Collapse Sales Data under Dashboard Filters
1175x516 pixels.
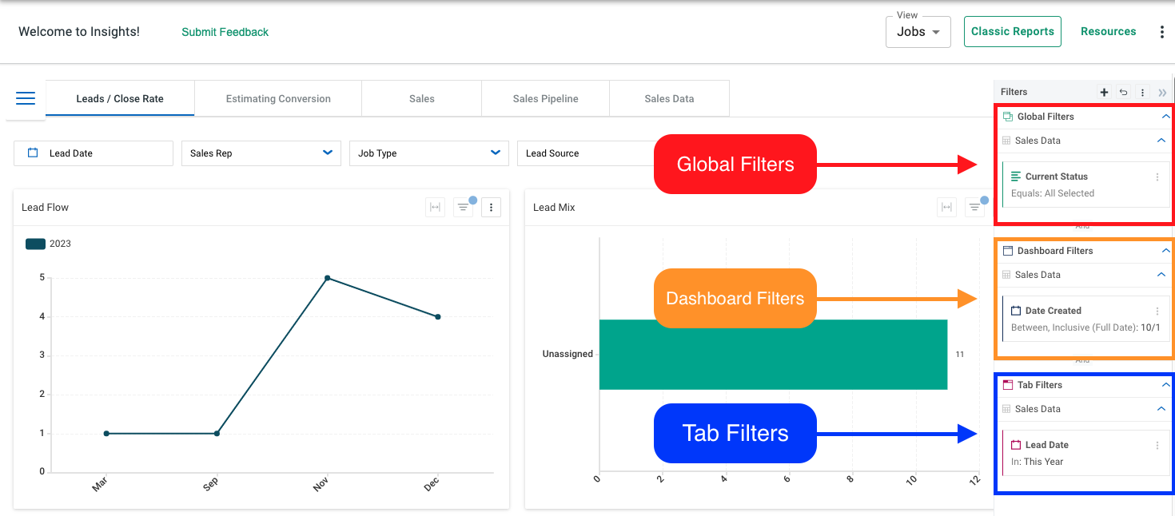[x=1161, y=275]
